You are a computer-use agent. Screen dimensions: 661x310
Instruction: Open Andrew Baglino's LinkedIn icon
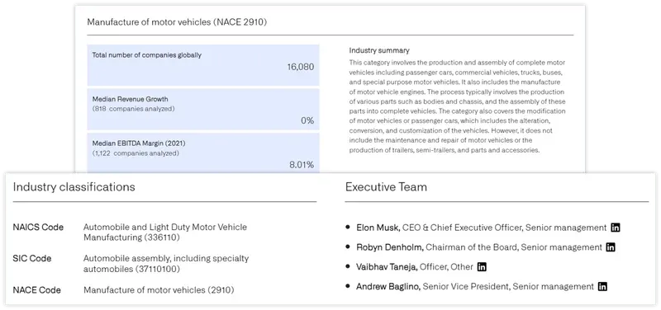pos(603,286)
